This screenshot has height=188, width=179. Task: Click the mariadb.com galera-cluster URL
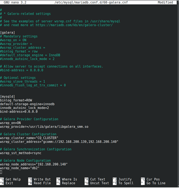click(74, 25)
